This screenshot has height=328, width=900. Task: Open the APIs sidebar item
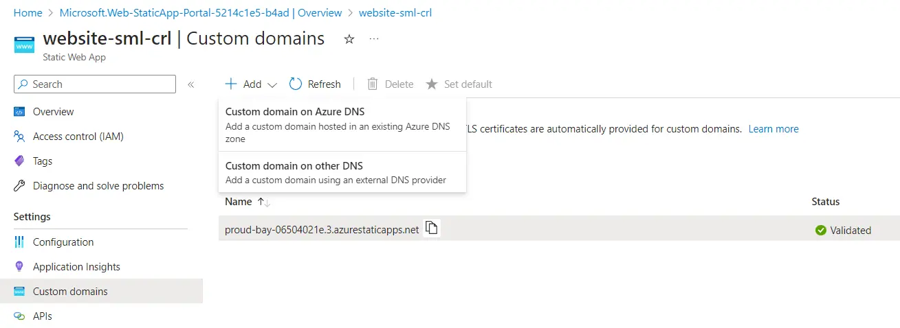coord(42,316)
